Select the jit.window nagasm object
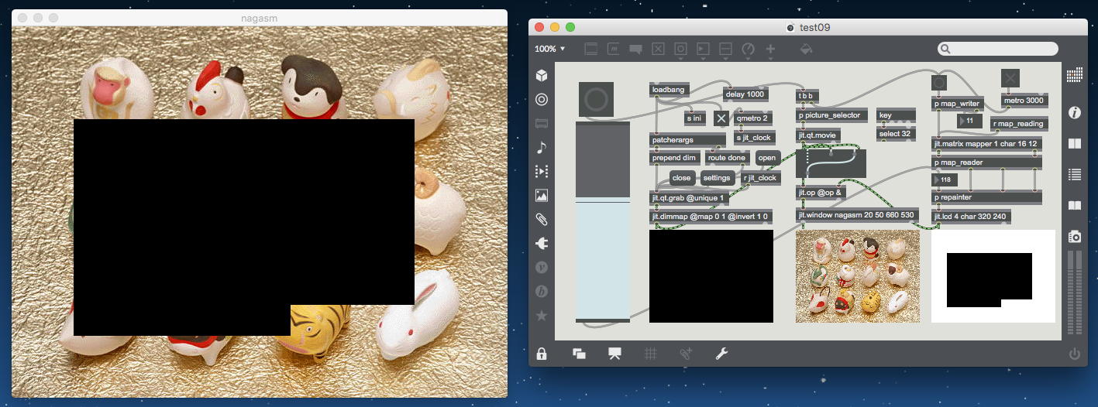Image resolution: width=1098 pixels, height=407 pixels. tap(857, 215)
